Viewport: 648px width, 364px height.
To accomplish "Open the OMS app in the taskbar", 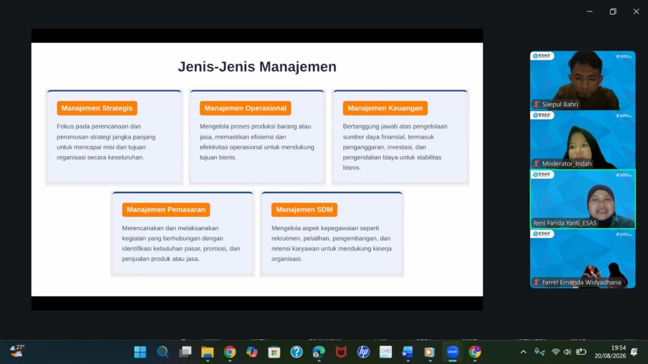I will click(385, 352).
